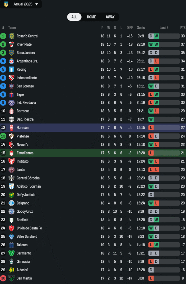Click the San Martín club crest
This screenshot has width=186, height=284.
(11, 278)
